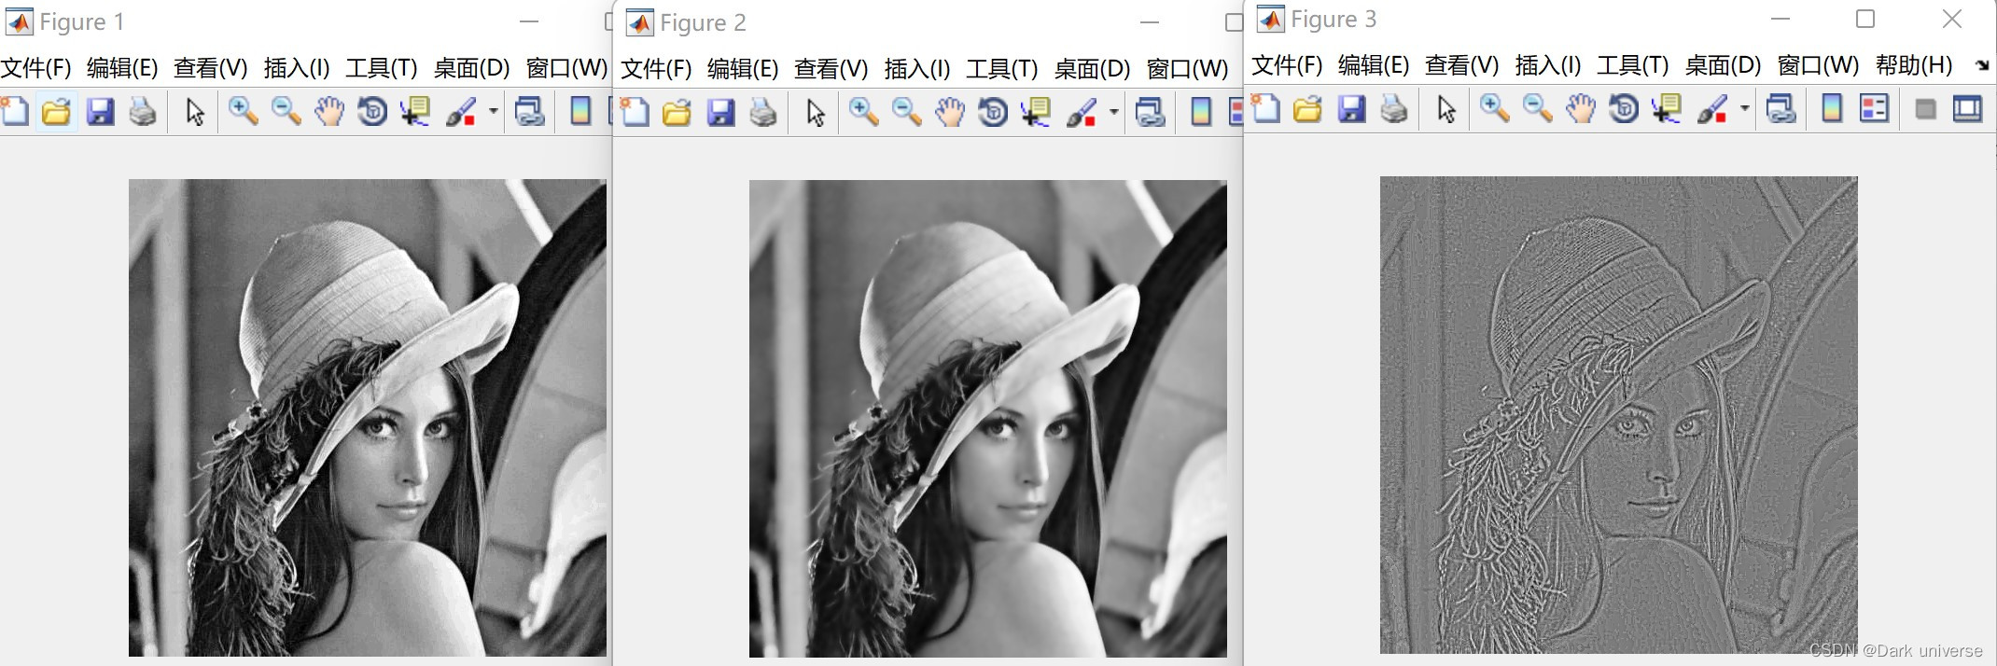Screen dimensions: 1997x666
Task: Save figure icon in Figure 3 window
Action: 1351,109
